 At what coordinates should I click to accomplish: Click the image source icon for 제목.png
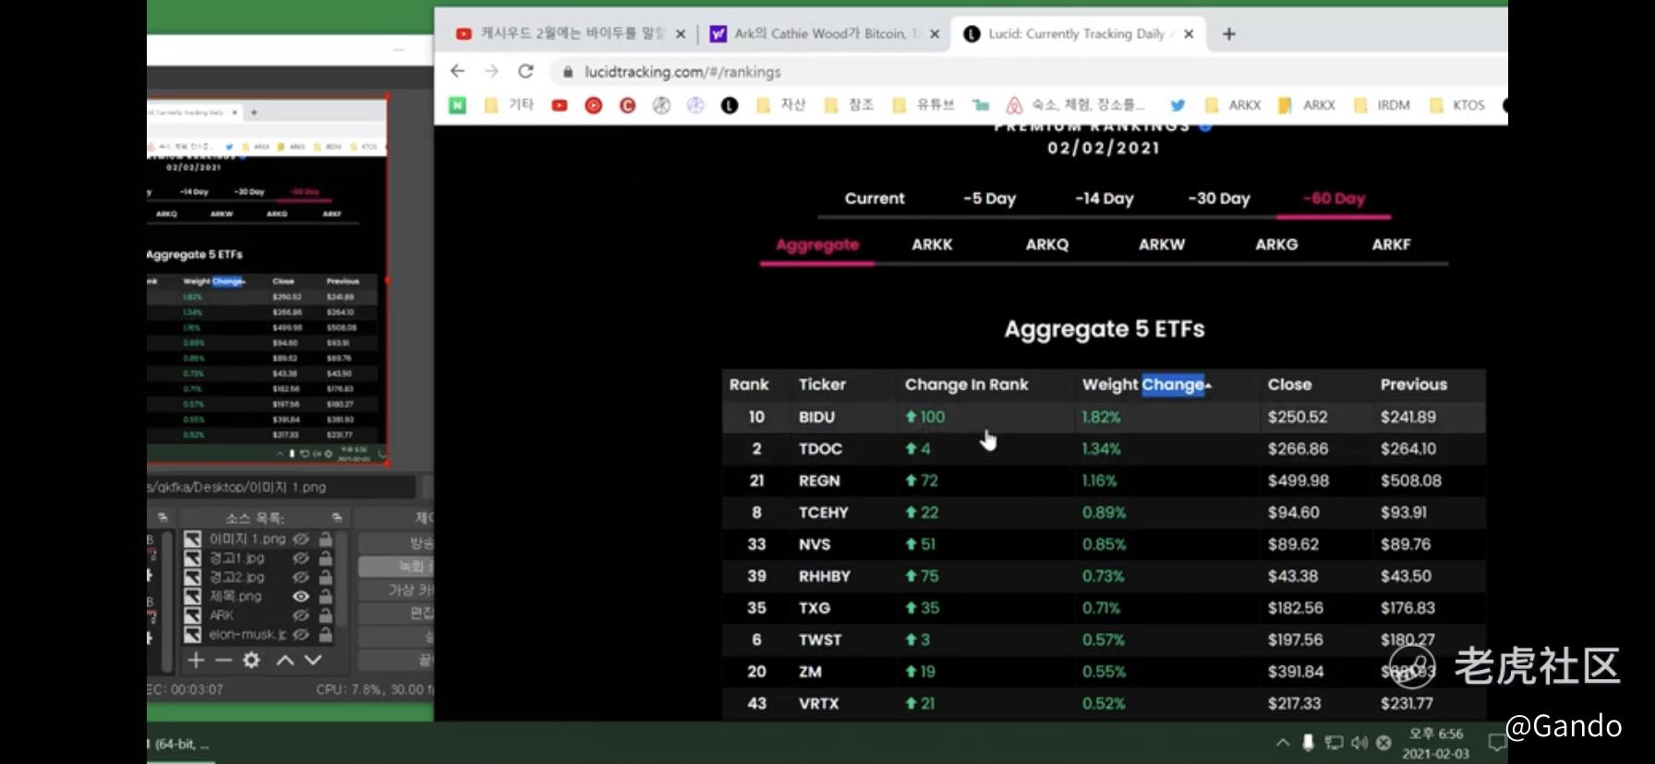point(192,596)
